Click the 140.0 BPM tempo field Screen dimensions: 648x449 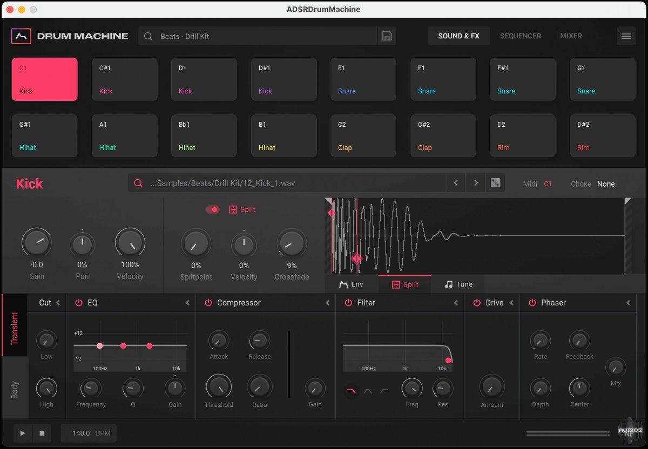[x=89, y=433]
